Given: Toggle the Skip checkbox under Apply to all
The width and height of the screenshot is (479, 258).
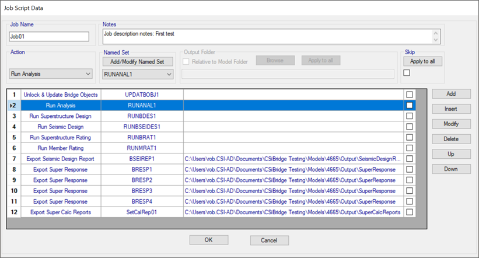Looking at the screenshot, I should point(407,73).
